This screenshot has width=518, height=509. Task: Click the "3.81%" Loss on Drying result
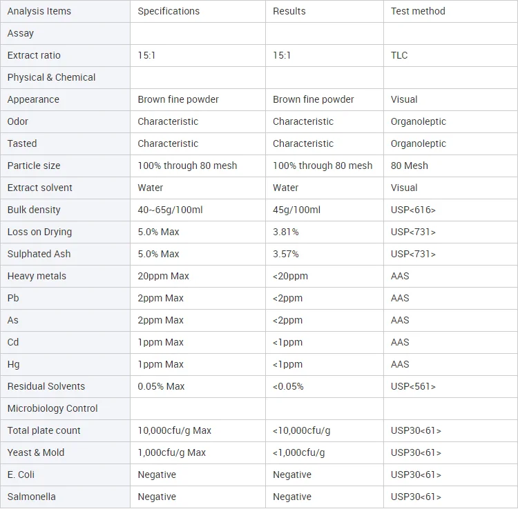tap(286, 232)
